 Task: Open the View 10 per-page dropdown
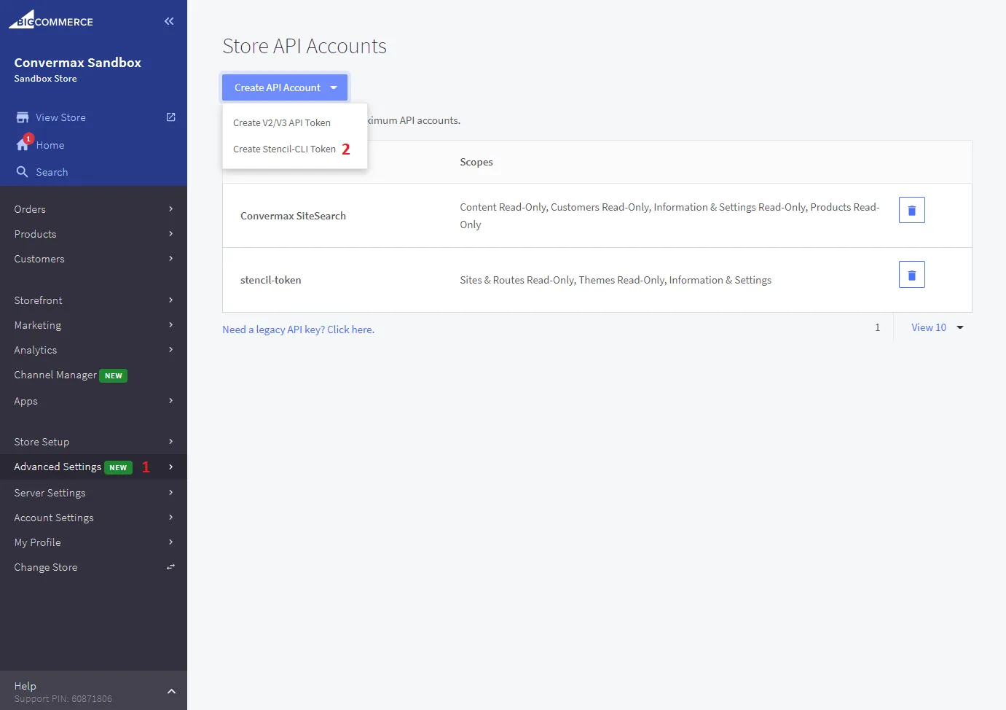(x=937, y=328)
